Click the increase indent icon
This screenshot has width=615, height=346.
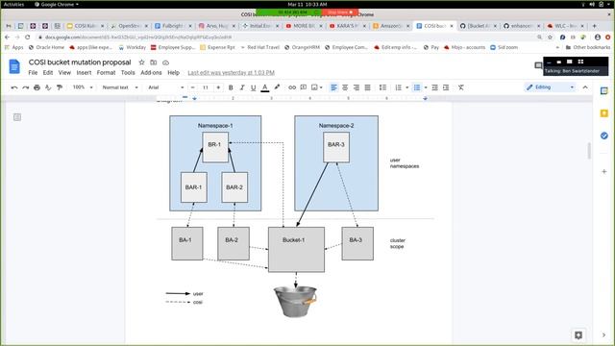446,87
